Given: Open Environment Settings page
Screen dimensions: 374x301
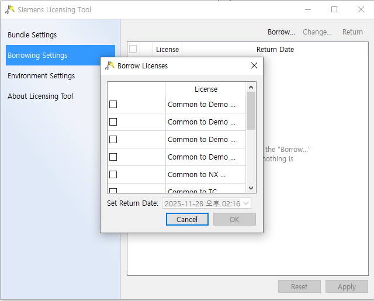Looking at the screenshot, I should click(41, 76).
